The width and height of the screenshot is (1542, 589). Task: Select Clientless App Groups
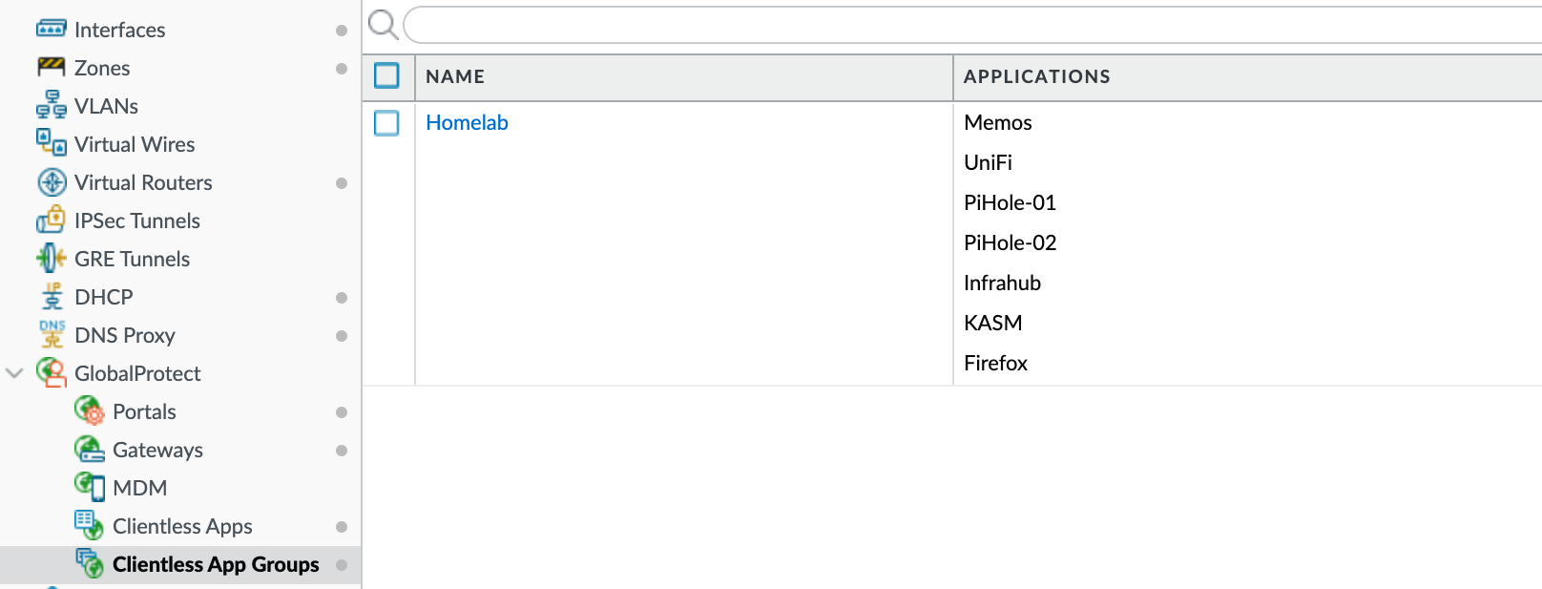click(x=216, y=565)
